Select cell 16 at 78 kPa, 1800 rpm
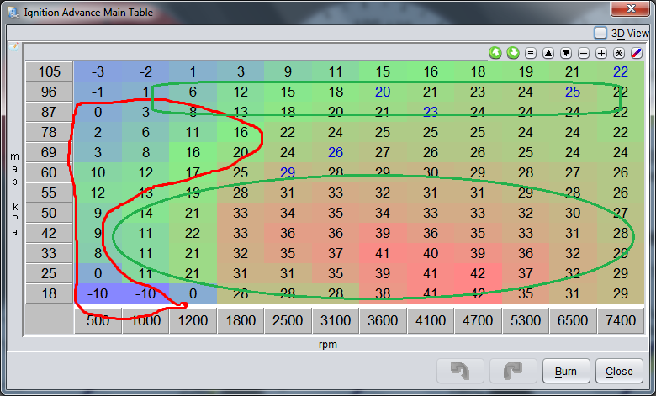Screen dimensions: 656x396 coord(241,132)
